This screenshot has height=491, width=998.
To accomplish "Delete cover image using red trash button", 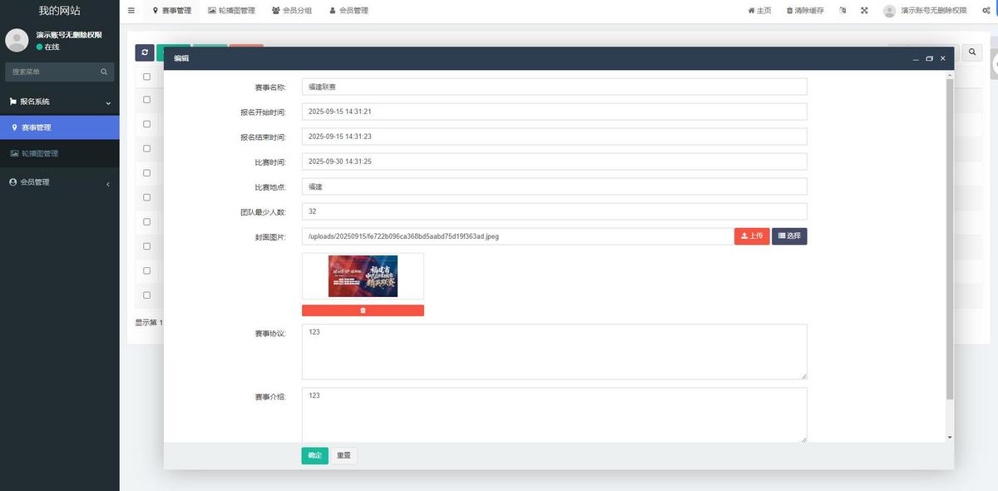I will [363, 310].
